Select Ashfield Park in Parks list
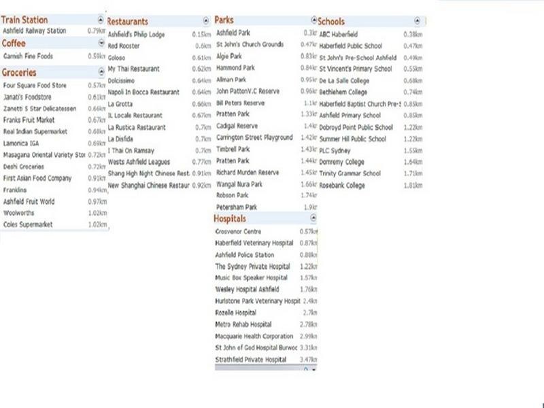544x408 pixels. point(233,33)
